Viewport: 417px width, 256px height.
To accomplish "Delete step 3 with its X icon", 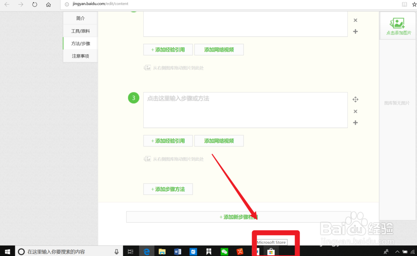I will point(355,111).
